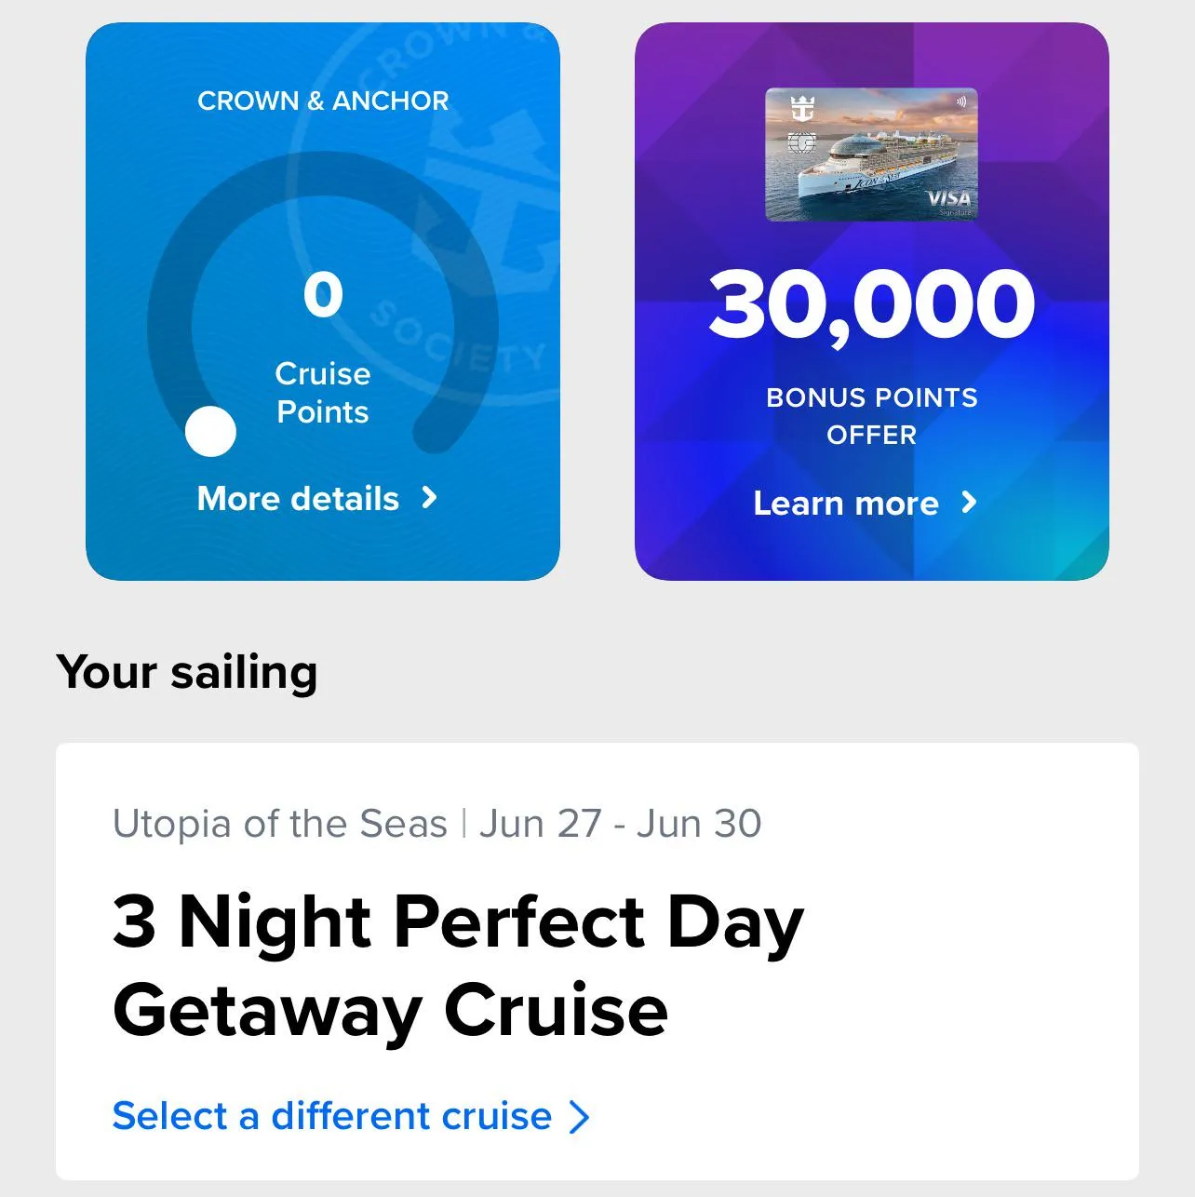Click the arrow after Select a different cruise

[579, 1116]
